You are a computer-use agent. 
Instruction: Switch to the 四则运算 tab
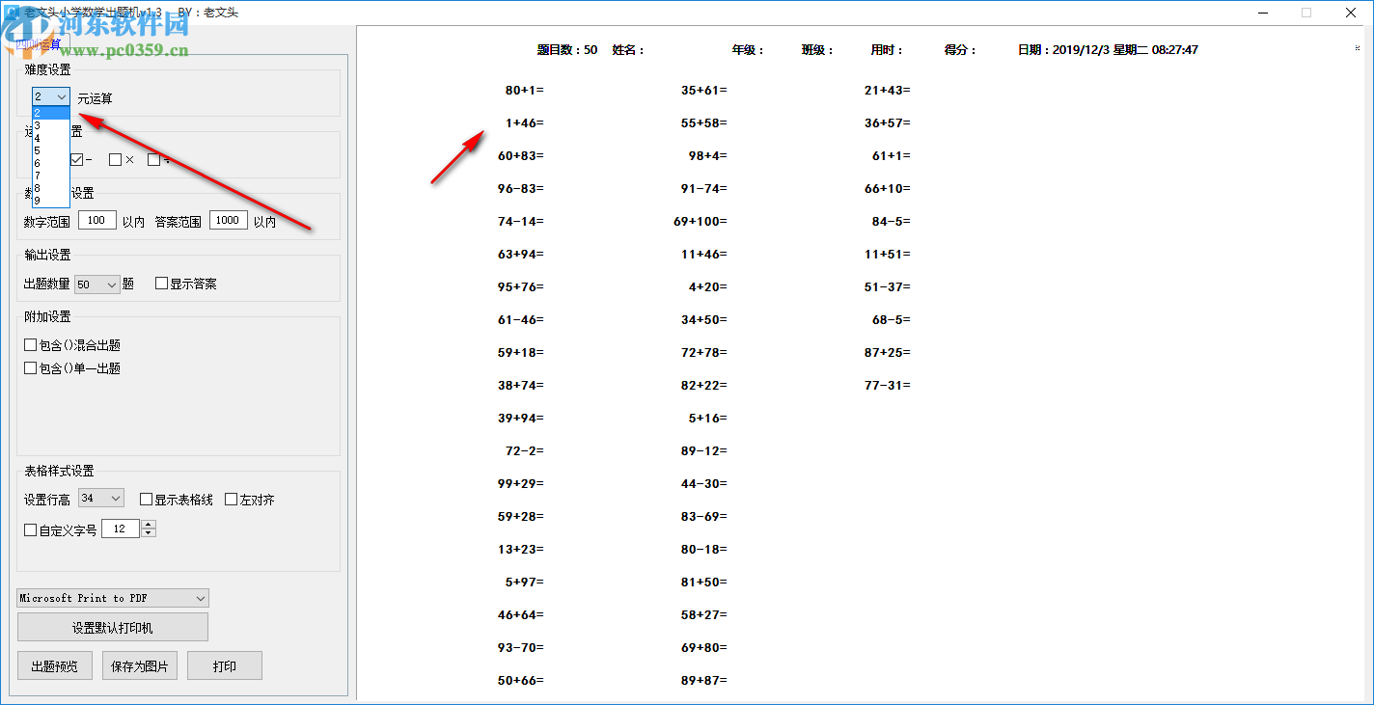(39, 43)
